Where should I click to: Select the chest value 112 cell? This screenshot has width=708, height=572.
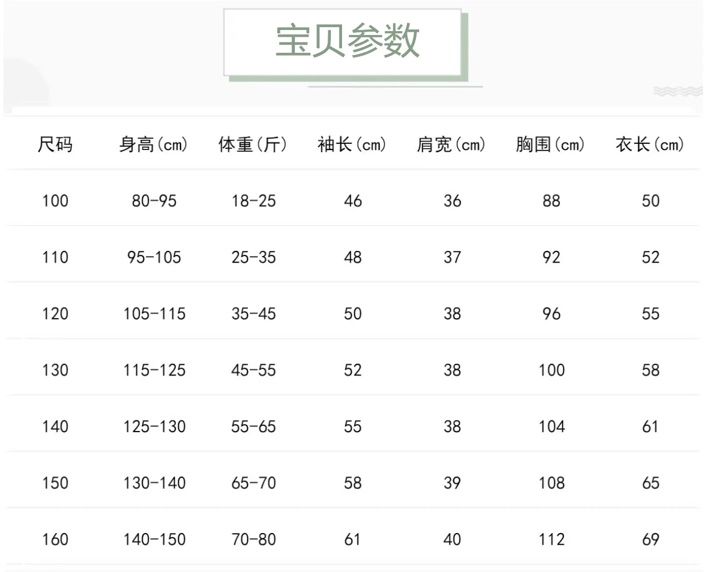[551, 539]
